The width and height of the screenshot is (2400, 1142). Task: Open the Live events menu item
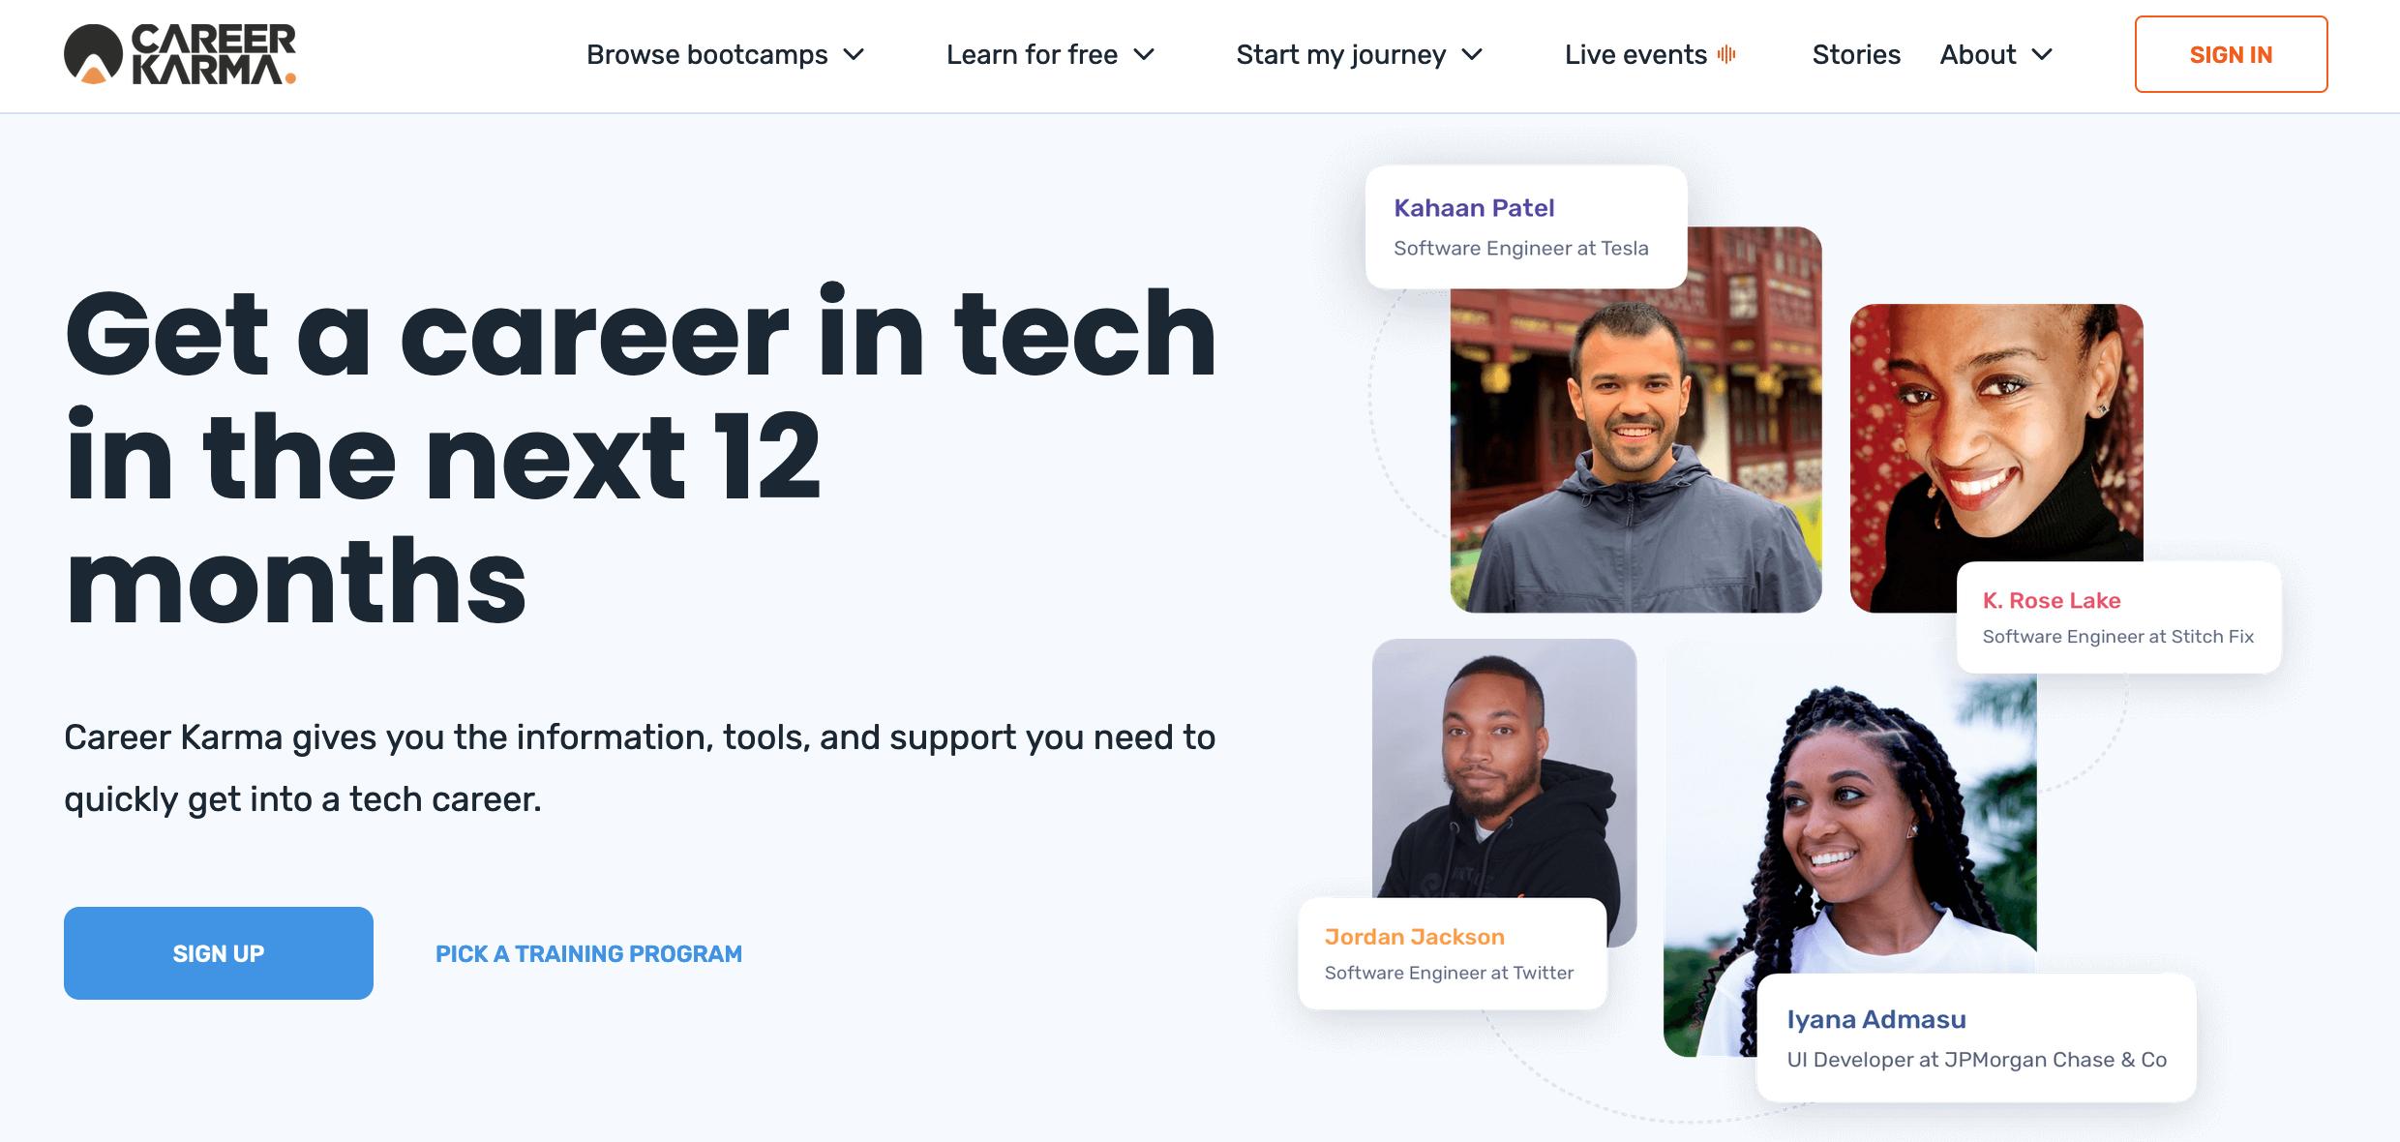pyautogui.click(x=1635, y=54)
